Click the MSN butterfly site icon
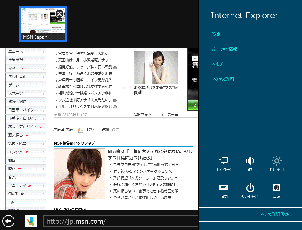 point(31,221)
